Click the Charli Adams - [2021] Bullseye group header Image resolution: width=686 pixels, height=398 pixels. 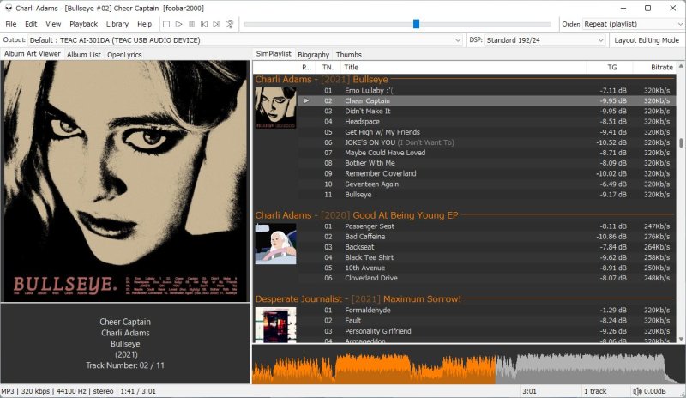point(322,80)
